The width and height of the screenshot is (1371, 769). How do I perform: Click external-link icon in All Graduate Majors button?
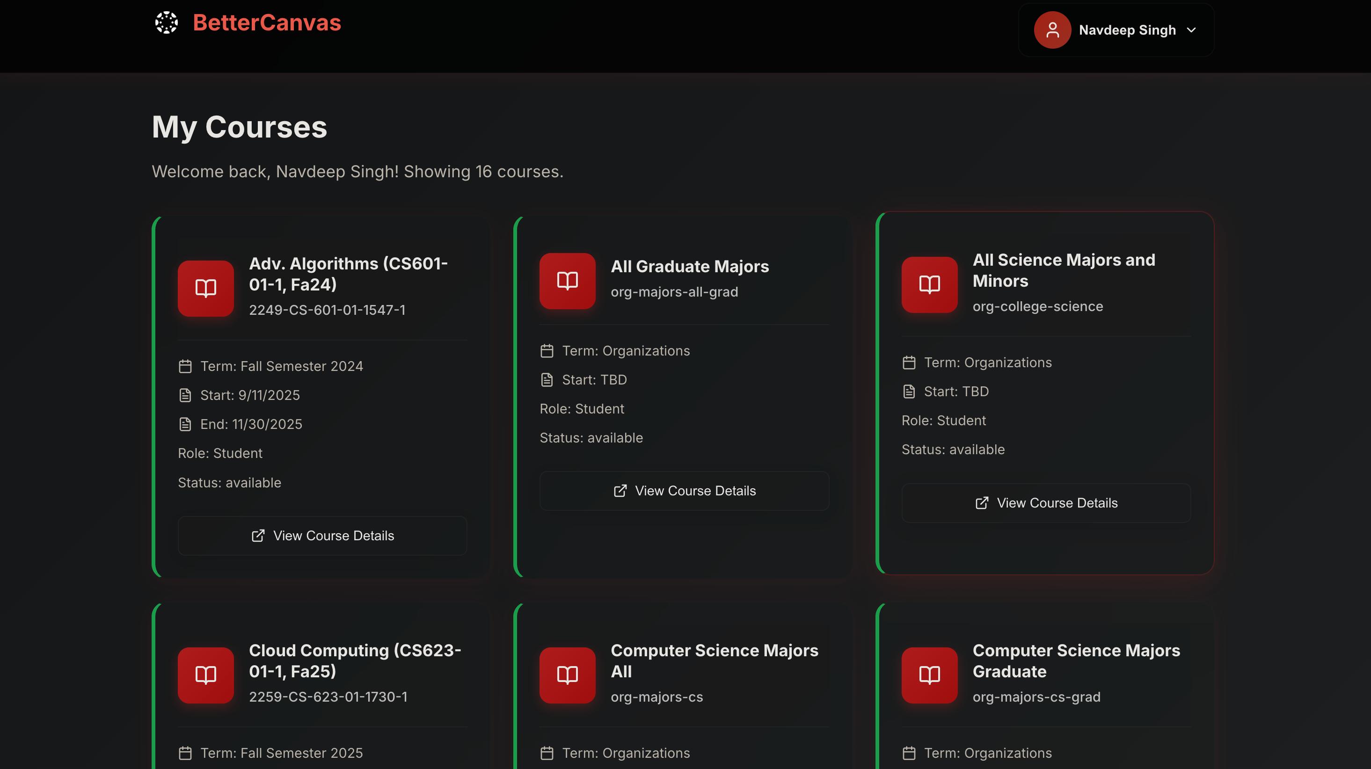coord(620,491)
